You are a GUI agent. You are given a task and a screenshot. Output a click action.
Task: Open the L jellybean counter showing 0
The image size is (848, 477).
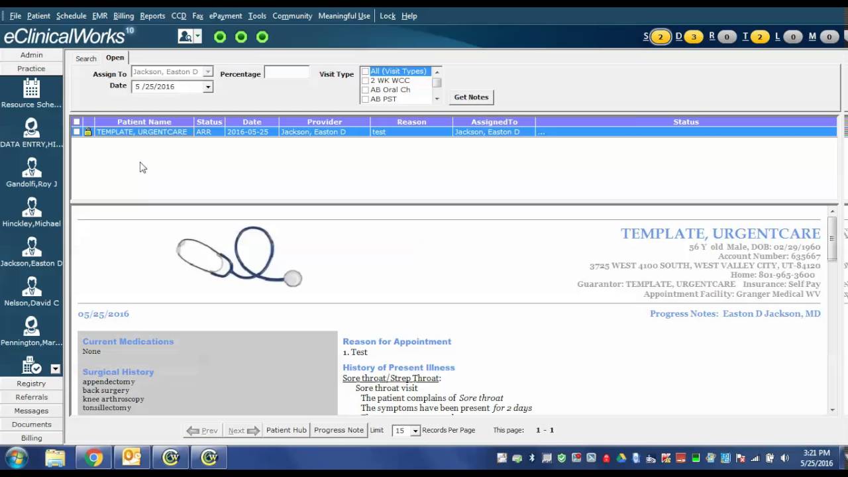(793, 37)
